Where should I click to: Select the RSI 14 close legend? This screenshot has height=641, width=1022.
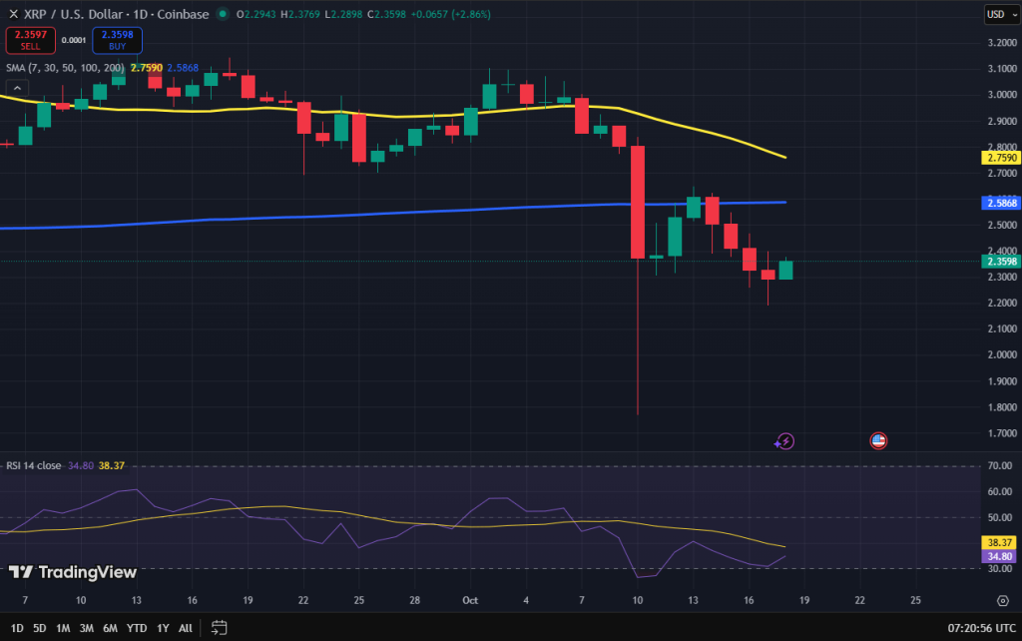[34, 465]
